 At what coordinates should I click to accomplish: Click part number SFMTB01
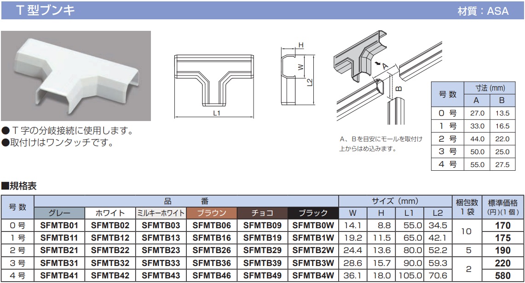pos(59,225)
